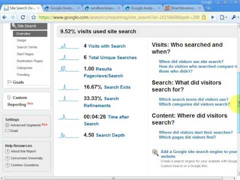This screenshot has height=180, width=240.
Task: Open the Search Terms report
Action: tap(27, 47)
